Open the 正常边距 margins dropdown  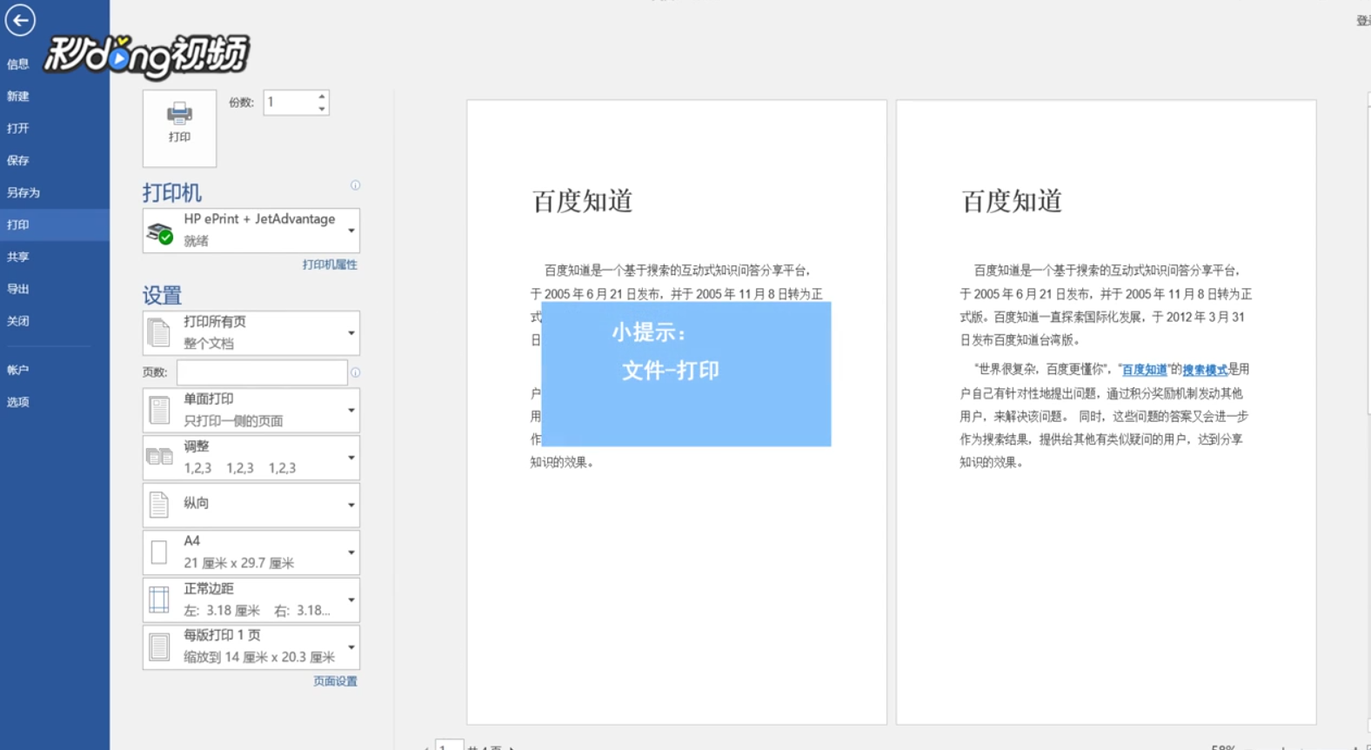[x=251, y=599]
